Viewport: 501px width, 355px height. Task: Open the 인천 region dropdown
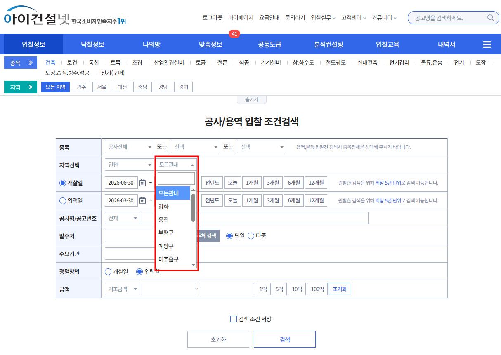pos(130,165)
